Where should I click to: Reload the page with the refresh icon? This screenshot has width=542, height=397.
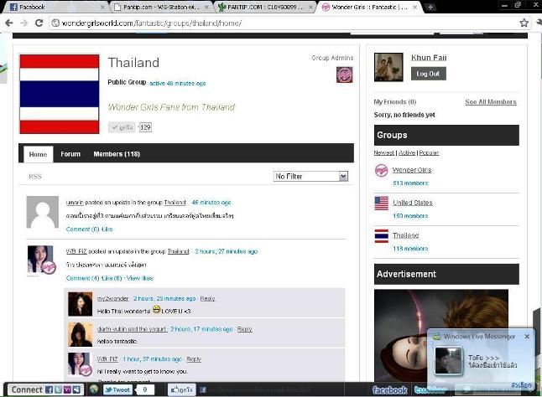[x=39, y=23]
